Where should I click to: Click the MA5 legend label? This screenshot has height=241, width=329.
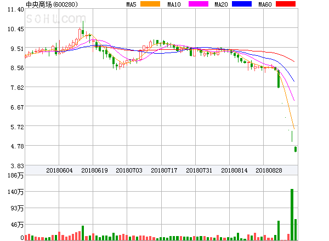pyautogui.click(x=131, y=4)
